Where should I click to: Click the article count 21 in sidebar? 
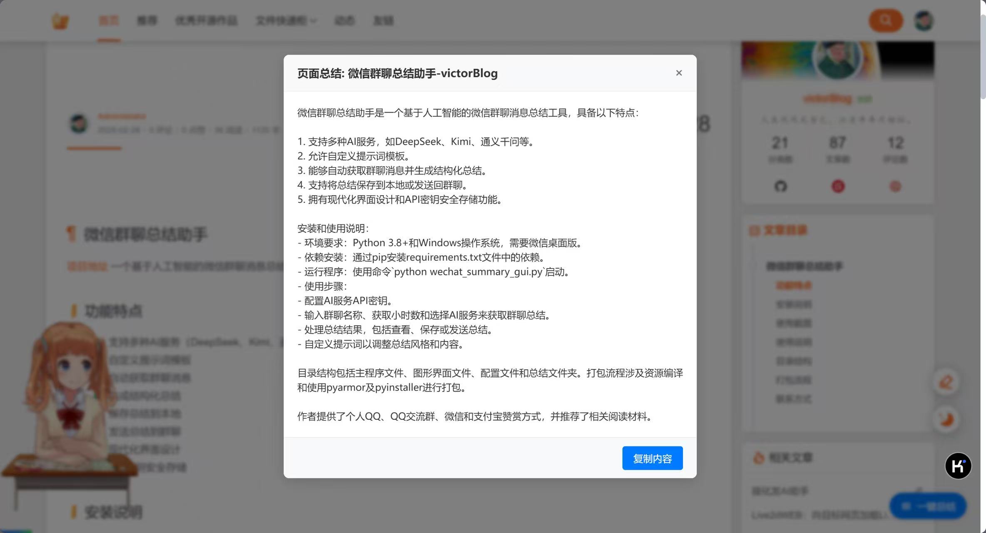(780, 143)
